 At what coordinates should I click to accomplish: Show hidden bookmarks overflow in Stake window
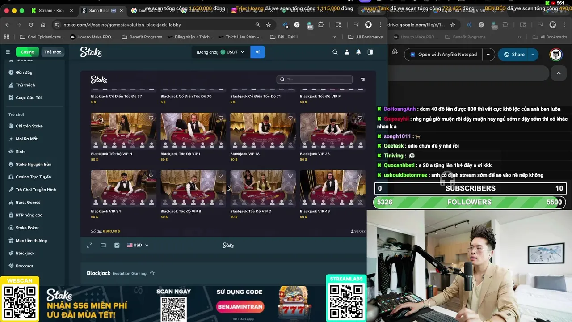335,37
